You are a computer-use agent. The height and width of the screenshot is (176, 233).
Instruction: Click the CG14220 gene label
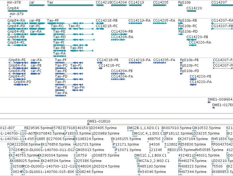pos(194,8)
